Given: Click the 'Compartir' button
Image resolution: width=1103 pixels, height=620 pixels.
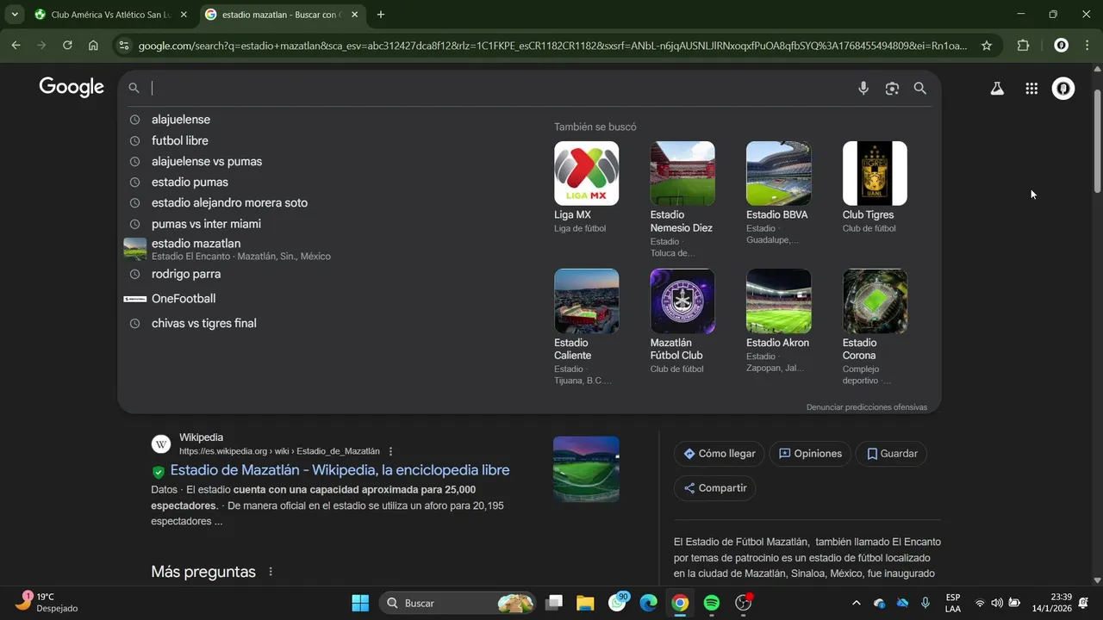Looking at the screenshot, I should 714,488.
